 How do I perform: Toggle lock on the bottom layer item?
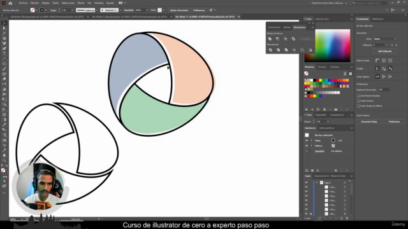coord(310,214)
